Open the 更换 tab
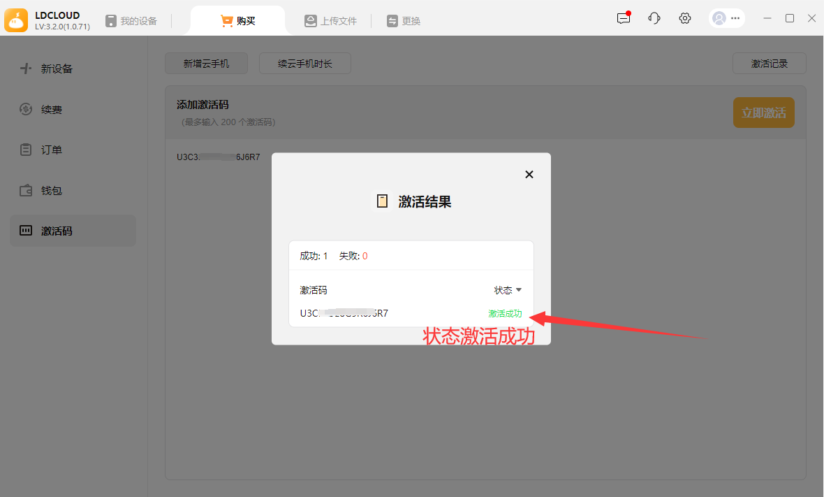The height and width of the screenshot is (497, 824). (404, 21)
